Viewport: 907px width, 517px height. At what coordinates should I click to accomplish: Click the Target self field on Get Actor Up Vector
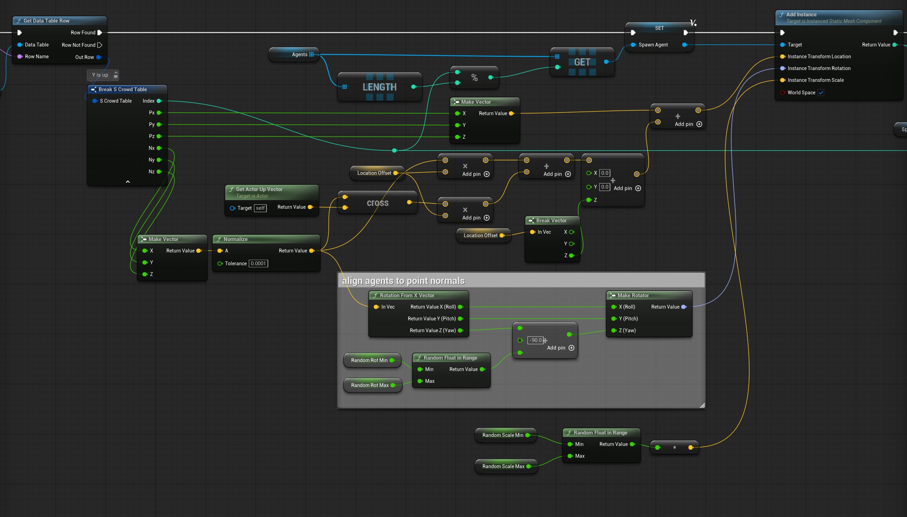coord(261,208)
